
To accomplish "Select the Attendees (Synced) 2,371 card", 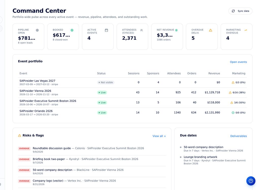I will tap(133, 37).
